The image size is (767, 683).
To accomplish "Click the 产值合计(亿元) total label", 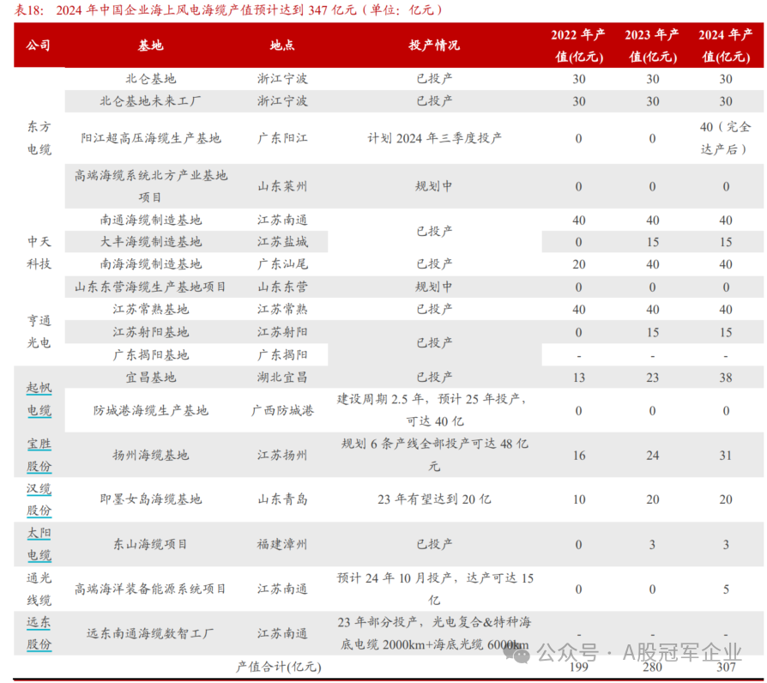I will [278, 667].
